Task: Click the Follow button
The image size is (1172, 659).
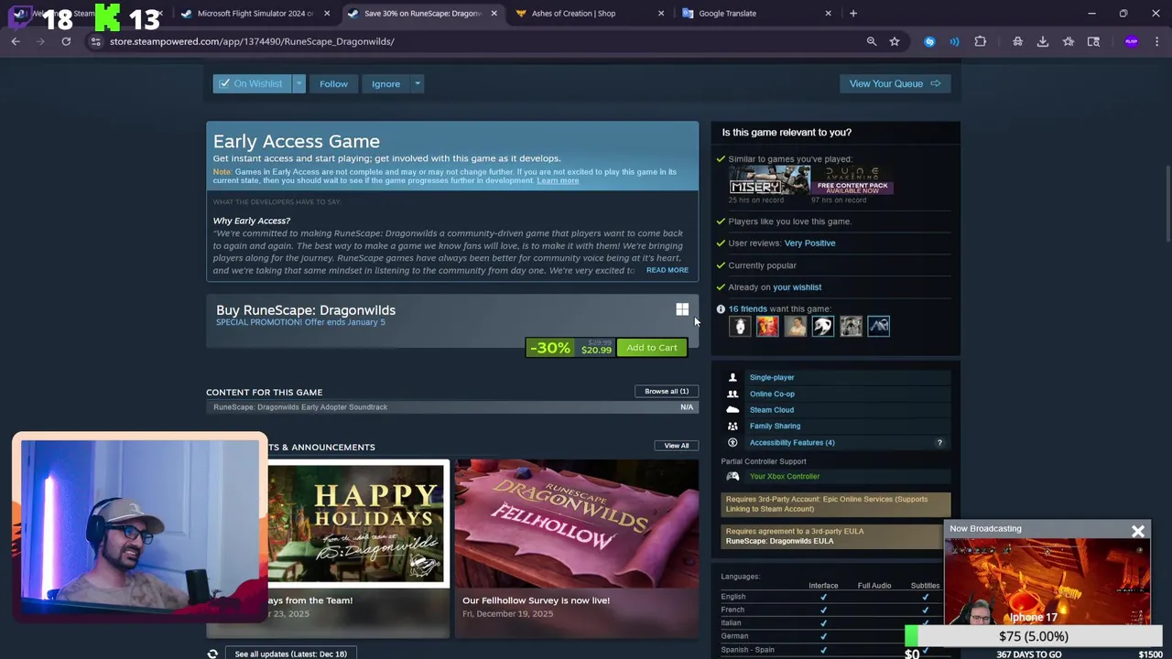Action: 333,83
